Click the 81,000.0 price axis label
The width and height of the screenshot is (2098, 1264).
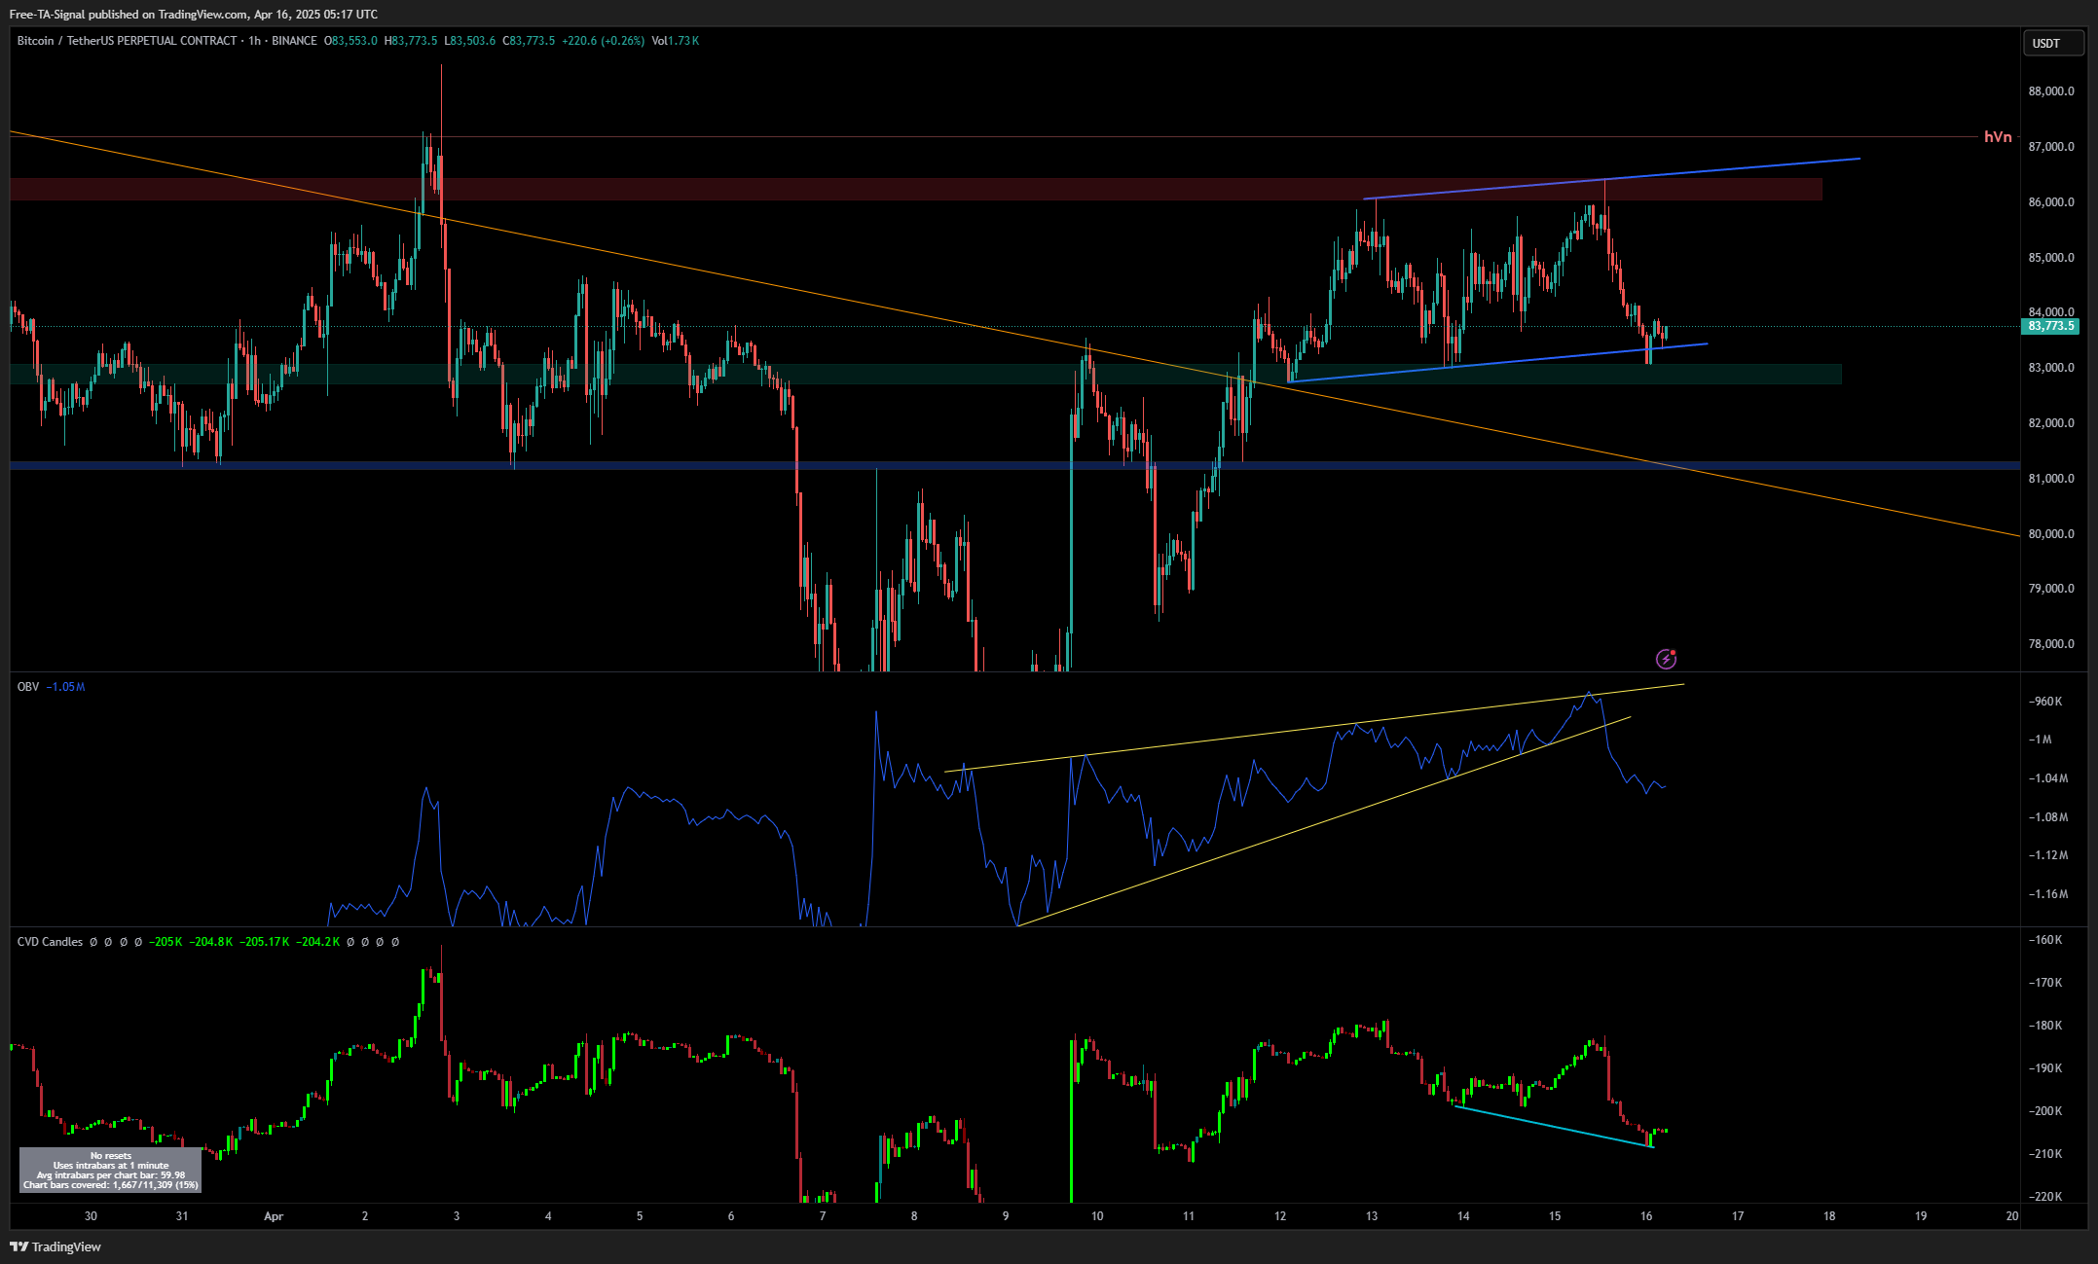[2051, 479]
